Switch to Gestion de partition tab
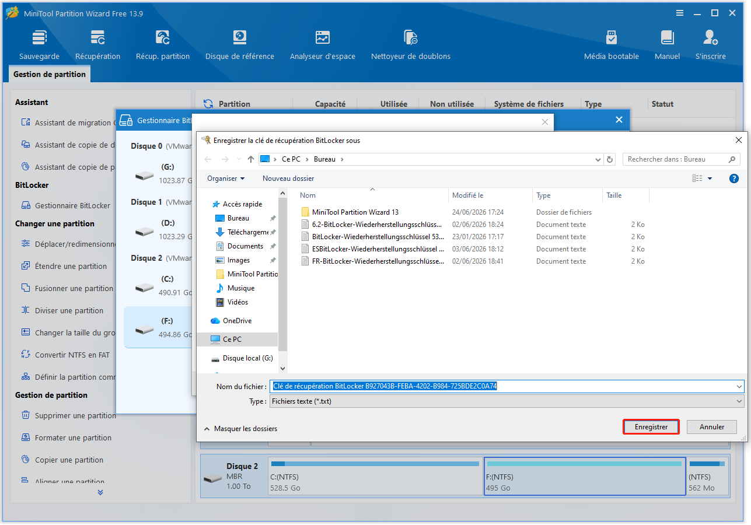Screen dimensions: 751x525 (x=50, y=75)
